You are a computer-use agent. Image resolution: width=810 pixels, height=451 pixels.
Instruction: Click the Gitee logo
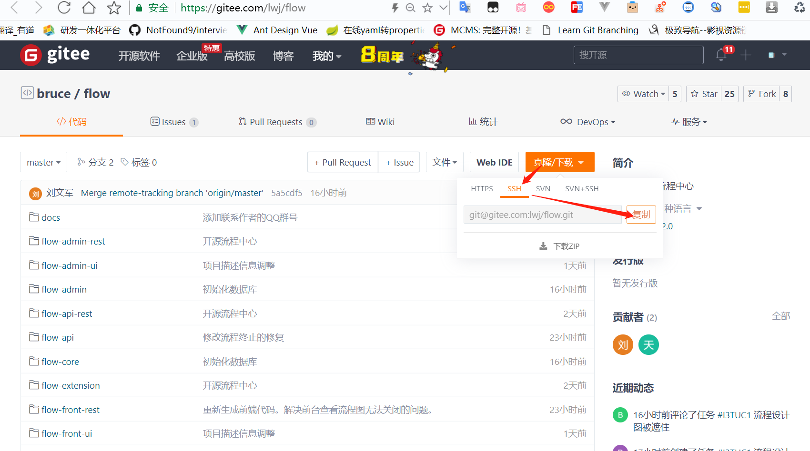point(55,55)
